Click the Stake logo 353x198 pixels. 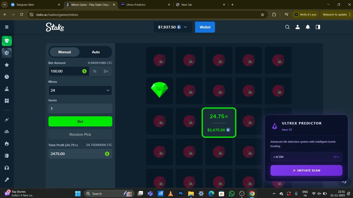(x=55, y=27)
